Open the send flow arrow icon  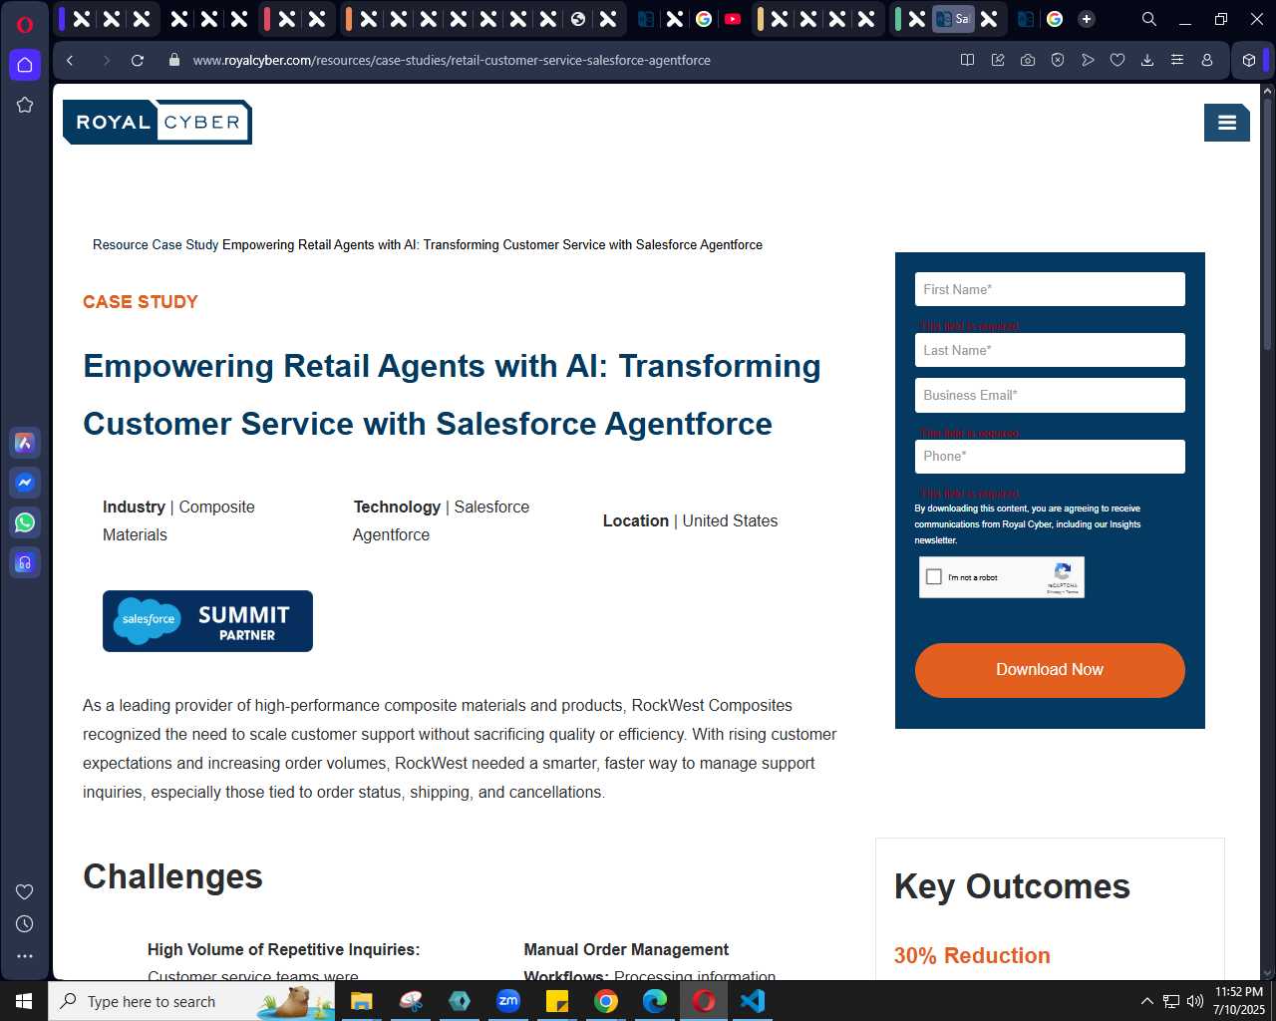(1088, 60)
